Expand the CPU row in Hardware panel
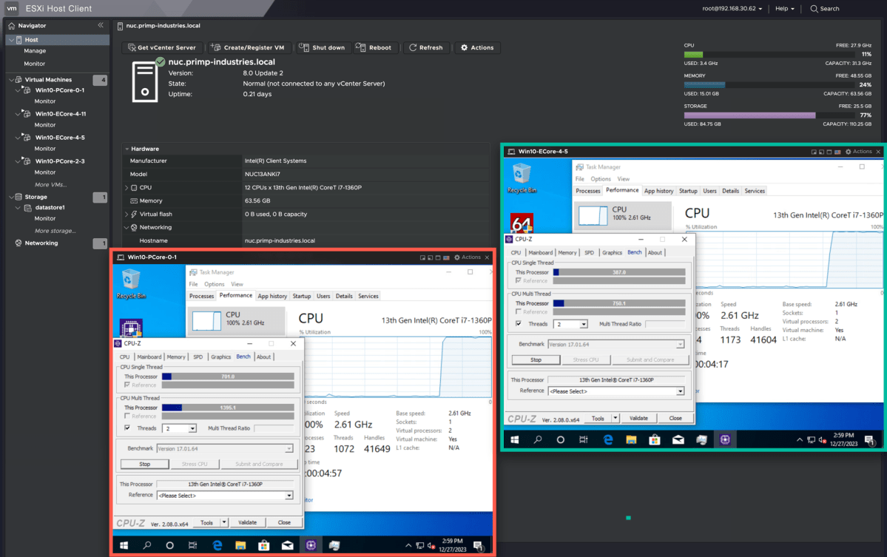The width and height of the screenshot is (887, 557). click(x=127, y=188)
